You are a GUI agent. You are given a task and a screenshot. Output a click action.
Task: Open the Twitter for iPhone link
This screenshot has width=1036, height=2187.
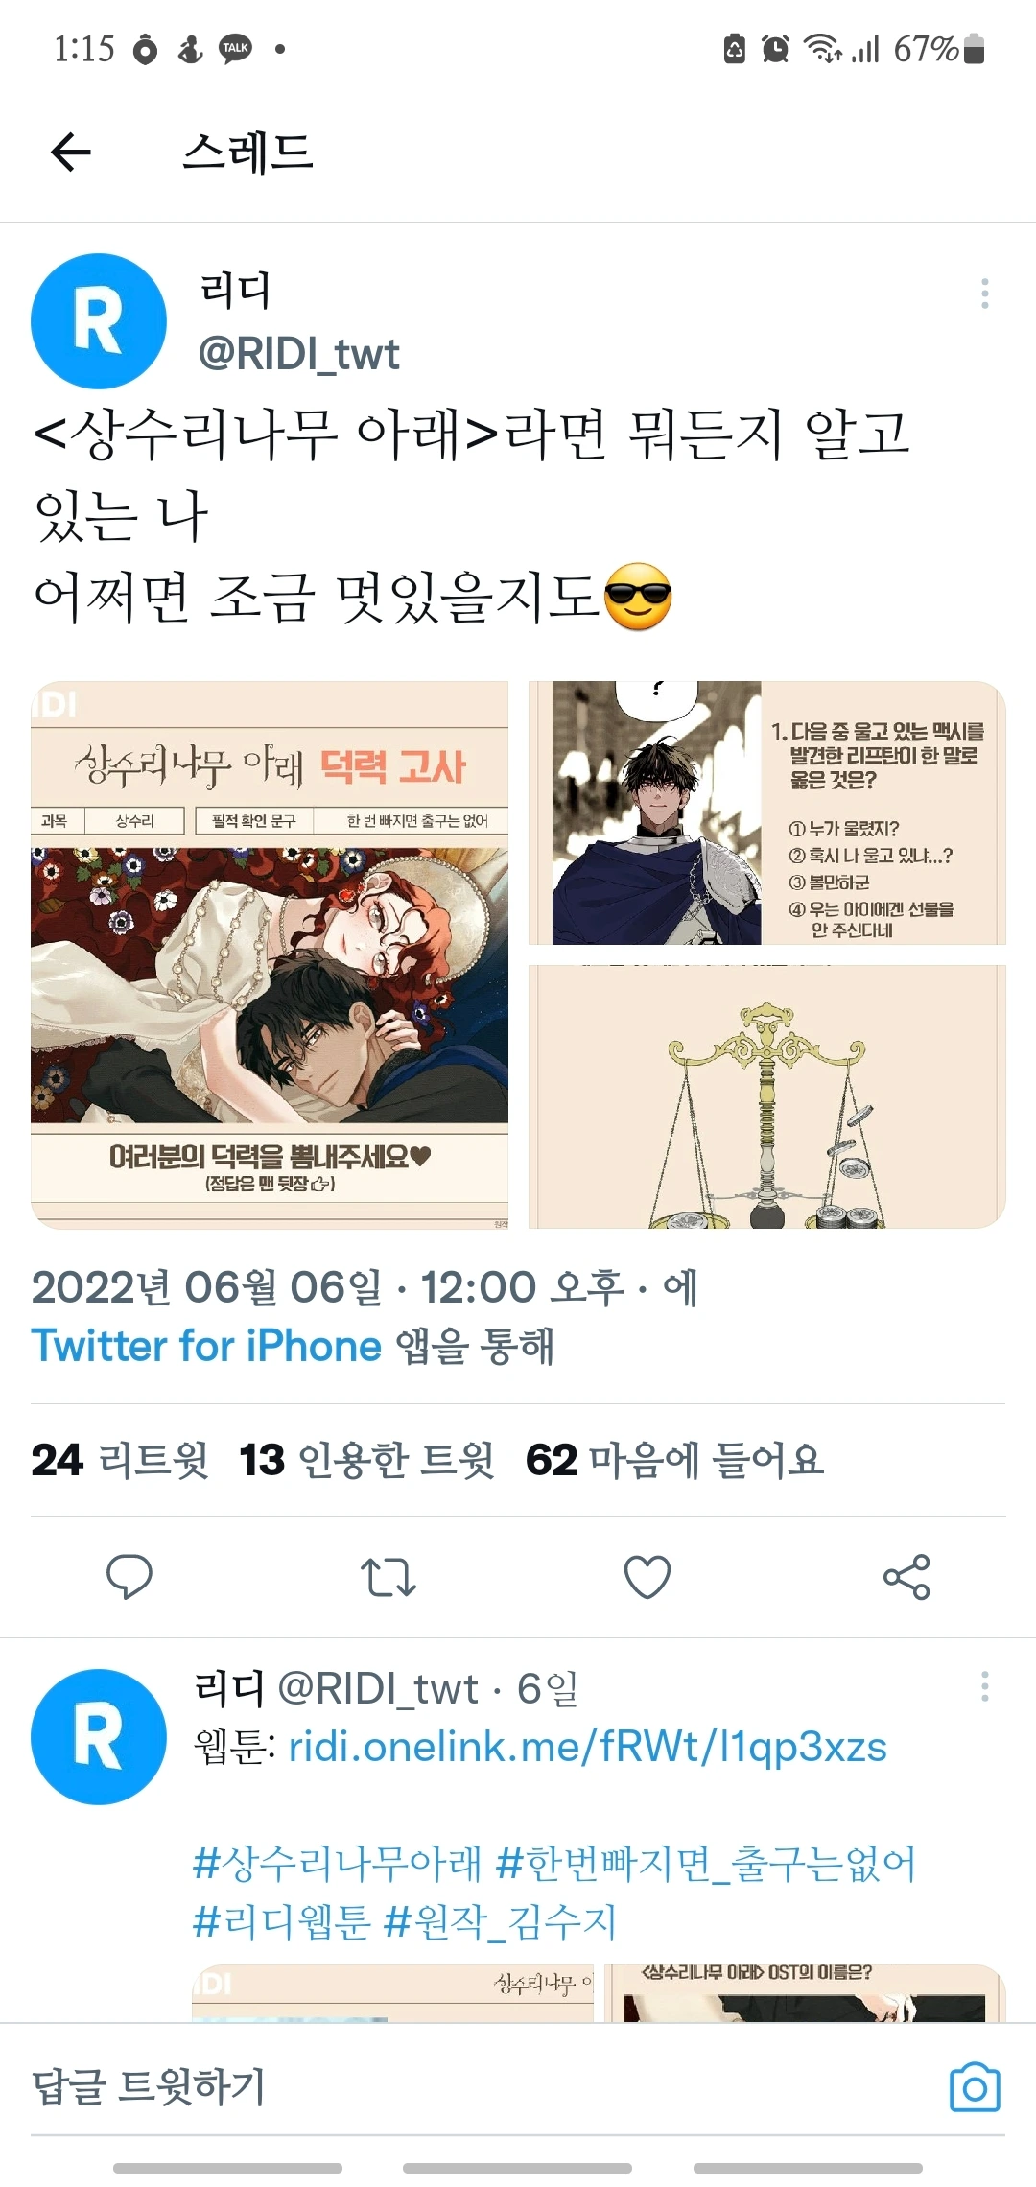click(x=206, y=1345)
